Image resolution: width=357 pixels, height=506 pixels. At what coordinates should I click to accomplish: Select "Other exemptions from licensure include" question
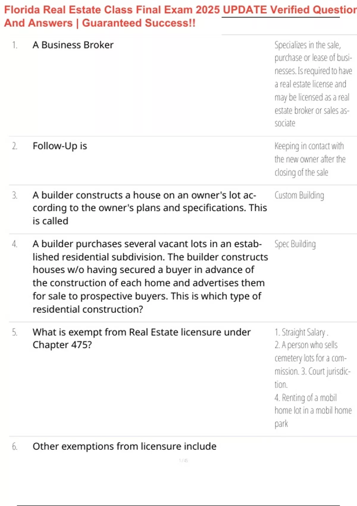coord(124,446)
